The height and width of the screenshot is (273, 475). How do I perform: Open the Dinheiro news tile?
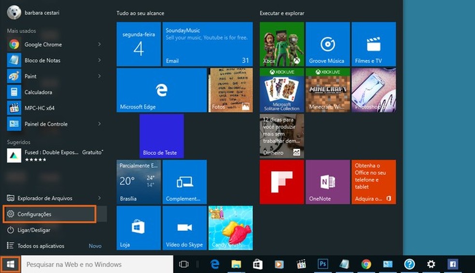point(282,136)
